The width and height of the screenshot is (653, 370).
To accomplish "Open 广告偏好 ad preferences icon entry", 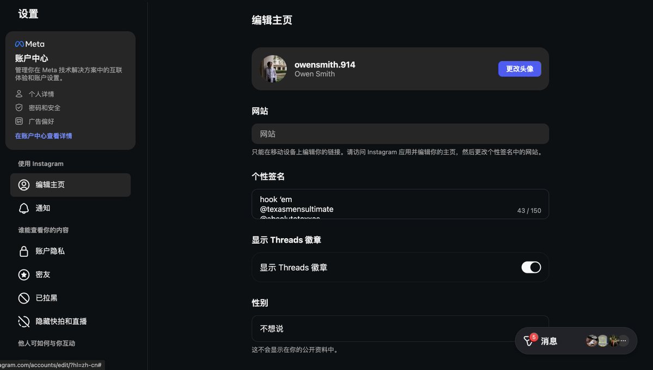I will coord(19,121).
